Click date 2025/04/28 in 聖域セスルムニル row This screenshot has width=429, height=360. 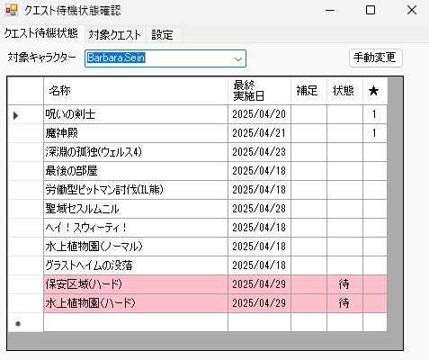259,209
